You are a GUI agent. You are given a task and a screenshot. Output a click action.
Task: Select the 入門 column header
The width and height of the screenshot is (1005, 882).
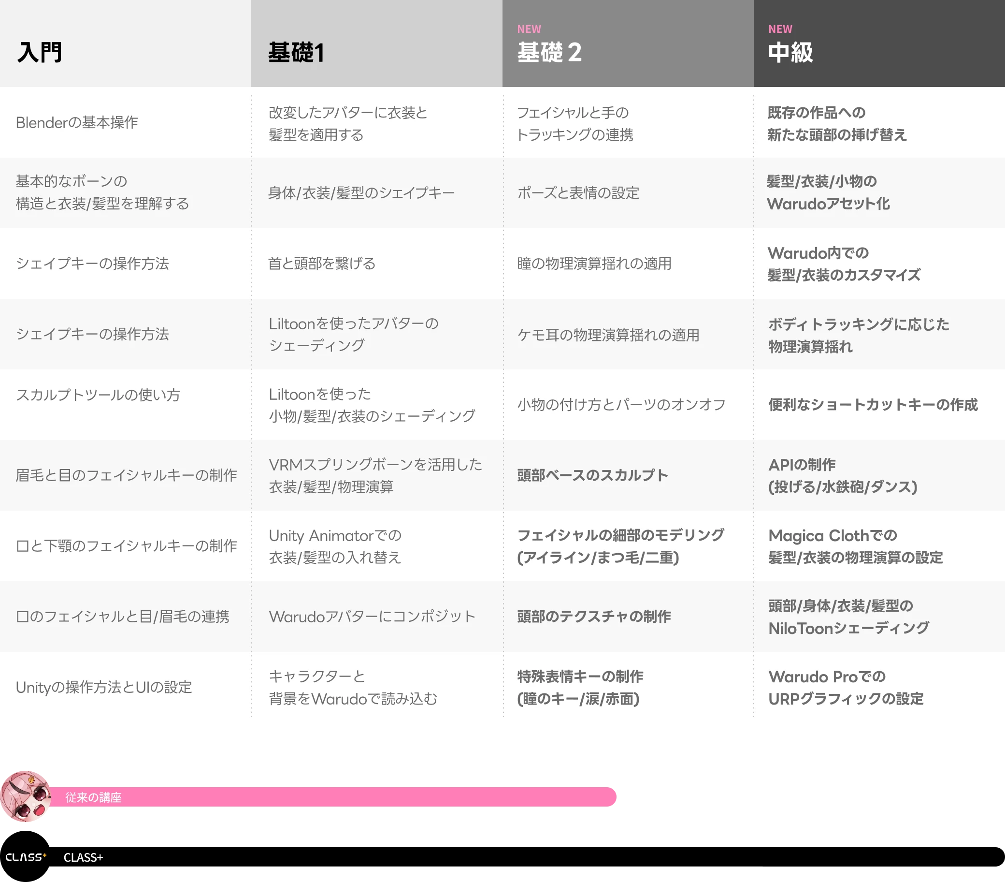pos(125,44)
